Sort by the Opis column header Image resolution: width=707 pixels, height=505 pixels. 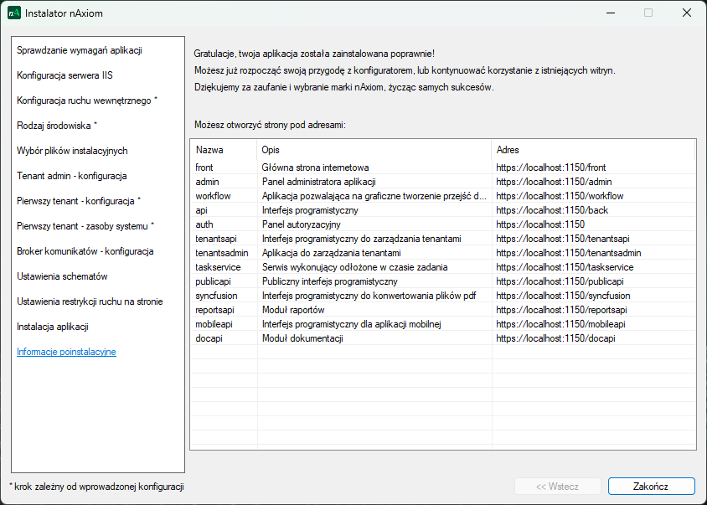click(271, 150)
